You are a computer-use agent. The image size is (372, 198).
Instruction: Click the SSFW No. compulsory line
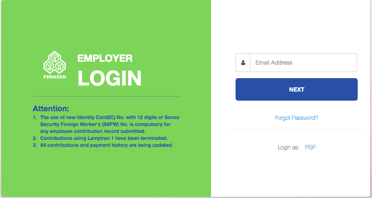click(x=105, y=124)
